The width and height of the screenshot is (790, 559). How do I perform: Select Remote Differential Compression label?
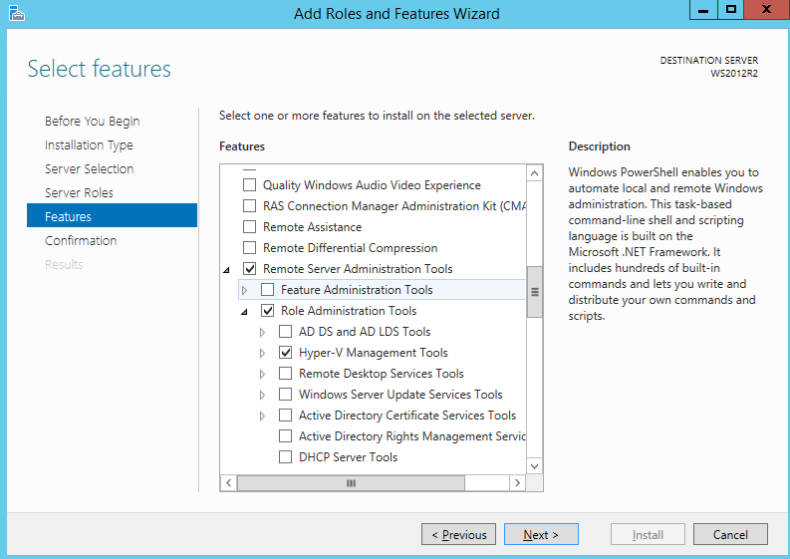(x=350, y=247)
